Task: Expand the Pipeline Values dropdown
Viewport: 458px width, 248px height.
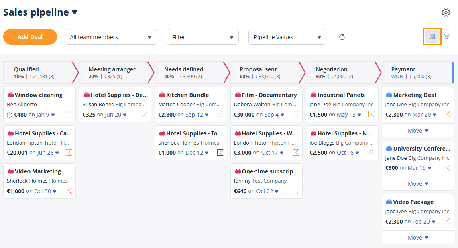Action: click(x=287, y=36)
